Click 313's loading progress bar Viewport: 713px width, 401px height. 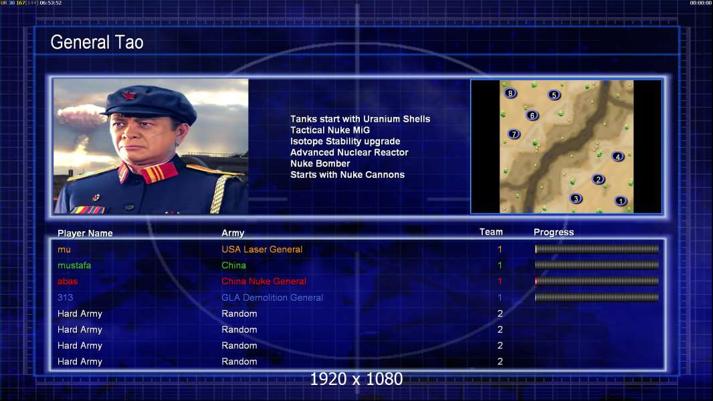point(597,297)
